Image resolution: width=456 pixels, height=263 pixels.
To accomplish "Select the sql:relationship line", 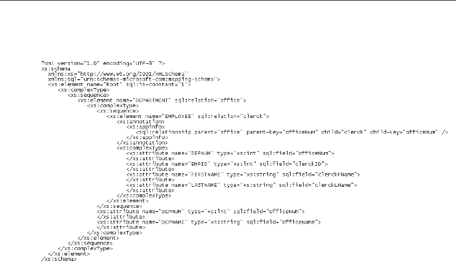I will click(x=292, y=132).
